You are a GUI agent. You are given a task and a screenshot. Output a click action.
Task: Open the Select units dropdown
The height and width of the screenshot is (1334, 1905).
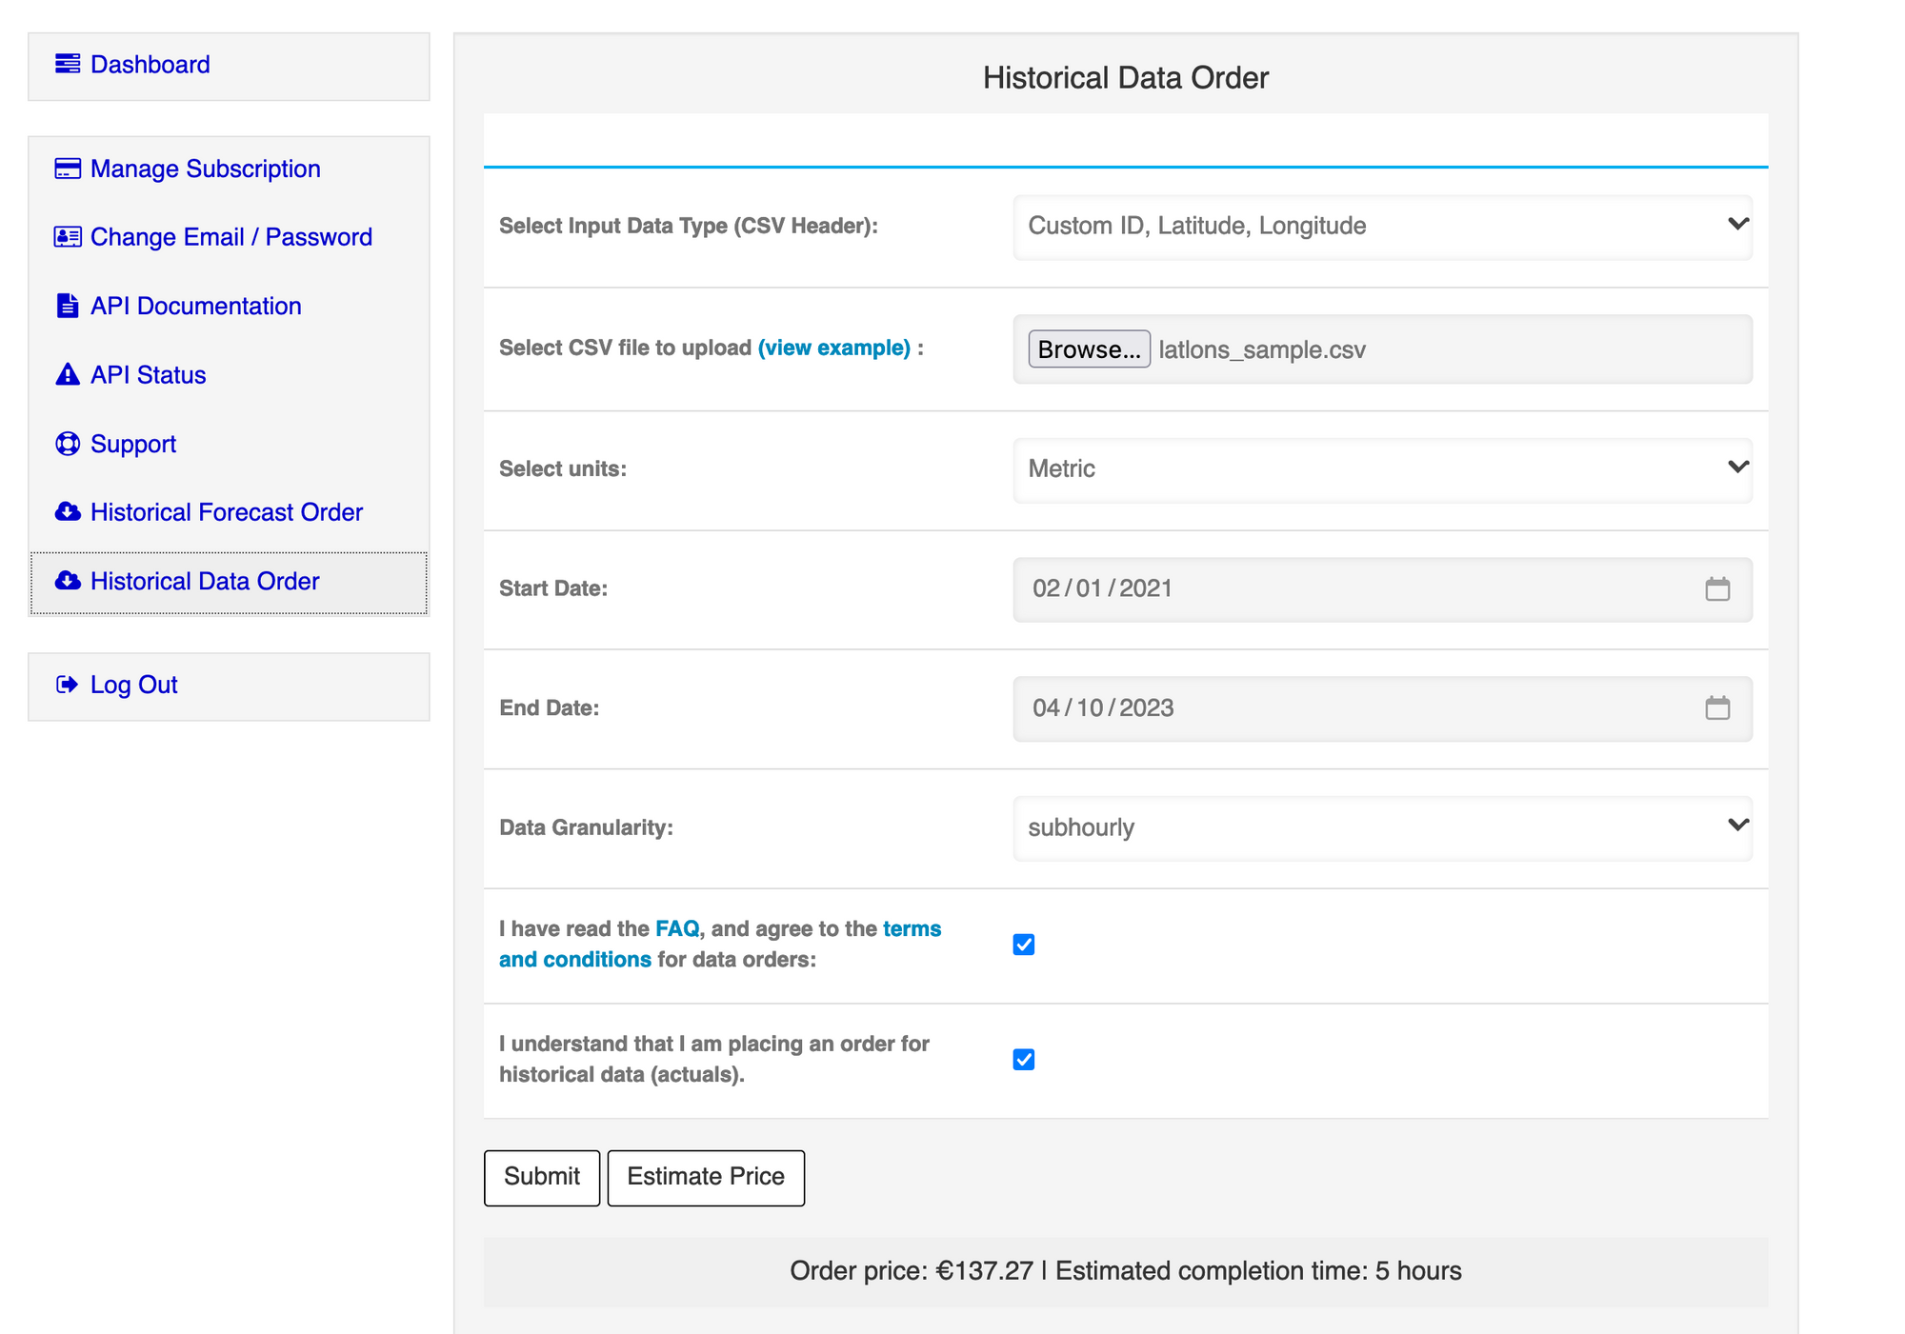click(x=1382, y=469)
